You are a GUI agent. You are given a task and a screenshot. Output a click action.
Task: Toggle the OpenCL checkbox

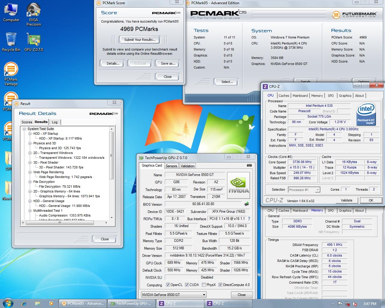168,285
